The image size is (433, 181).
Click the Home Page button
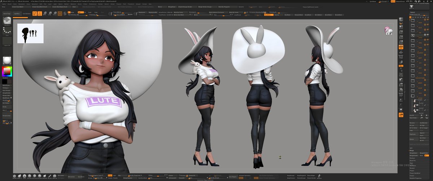tap(7, 14)
